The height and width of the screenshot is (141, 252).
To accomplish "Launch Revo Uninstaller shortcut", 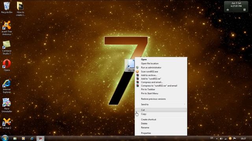I will point(7,105).
